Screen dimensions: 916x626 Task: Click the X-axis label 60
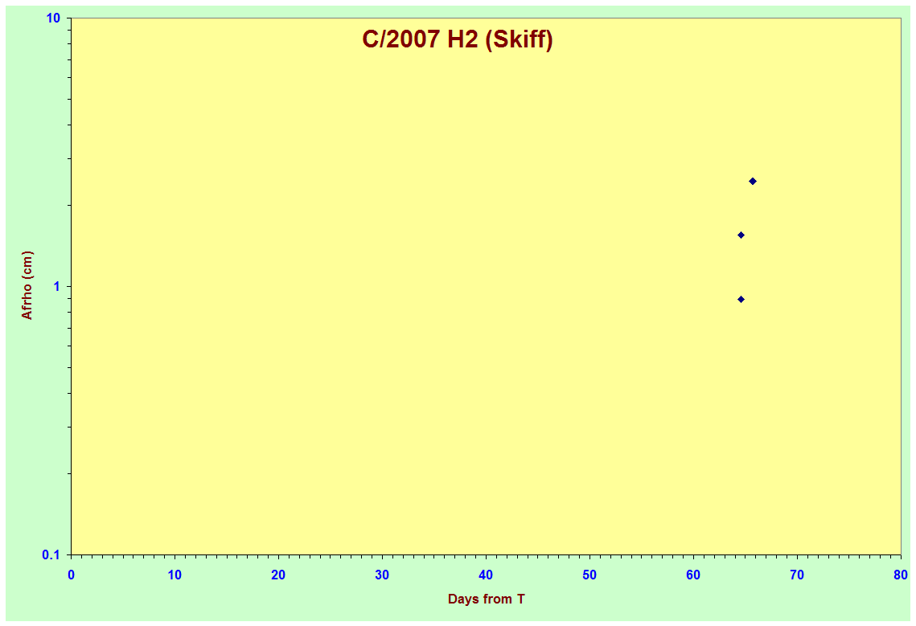[x=693, y=575]
